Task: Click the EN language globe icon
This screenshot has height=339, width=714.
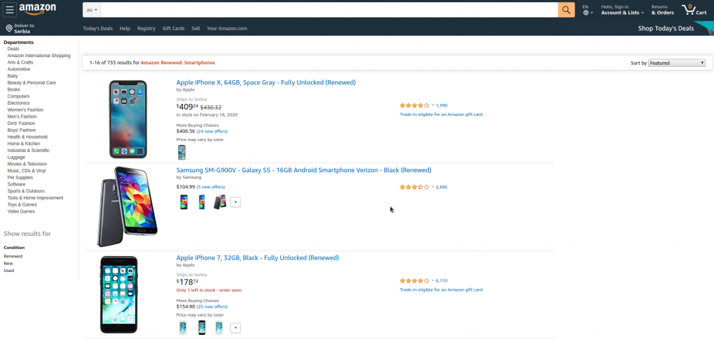Action: pyautogui.click(x=586, y=13)
